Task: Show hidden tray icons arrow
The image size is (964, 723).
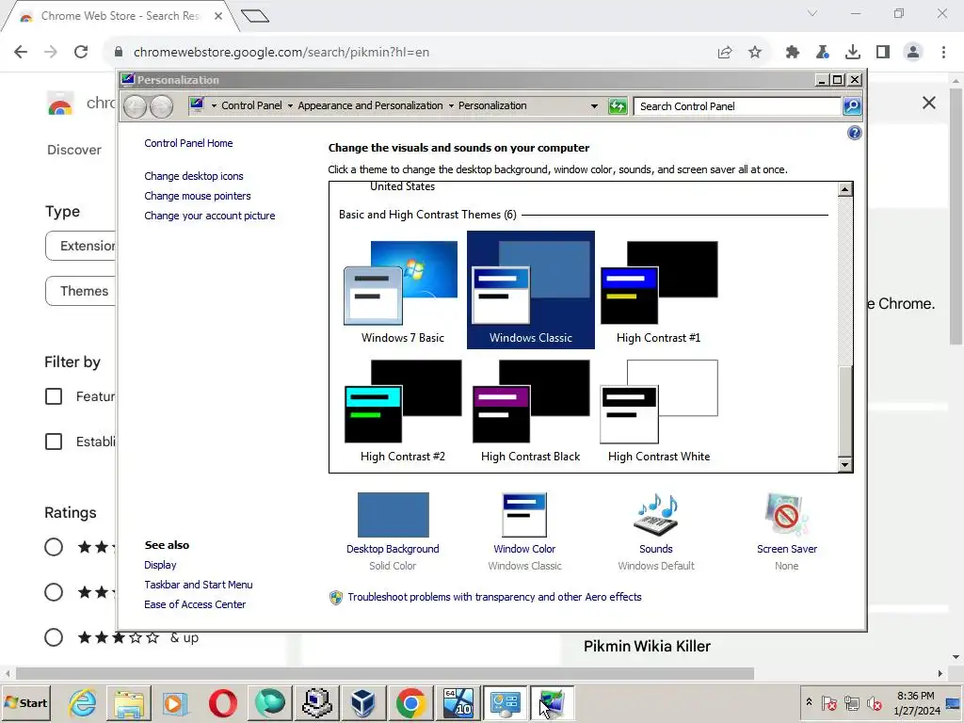Action: click(809, 701)
